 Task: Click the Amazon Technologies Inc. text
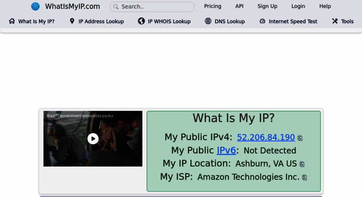(248, 177)
